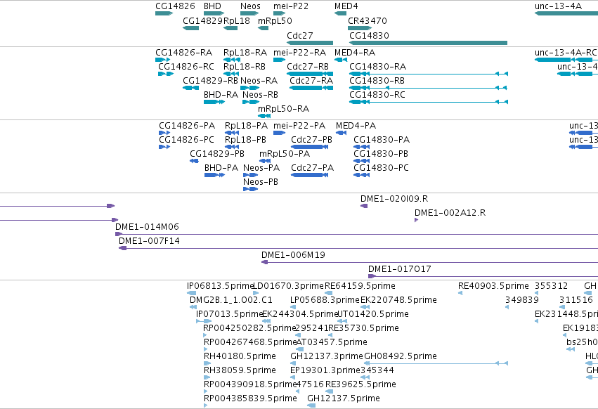Viewport: 598px width, 409px height.
Task: Click EST LD01670.3prime
Action: click(x=256, y=294)
